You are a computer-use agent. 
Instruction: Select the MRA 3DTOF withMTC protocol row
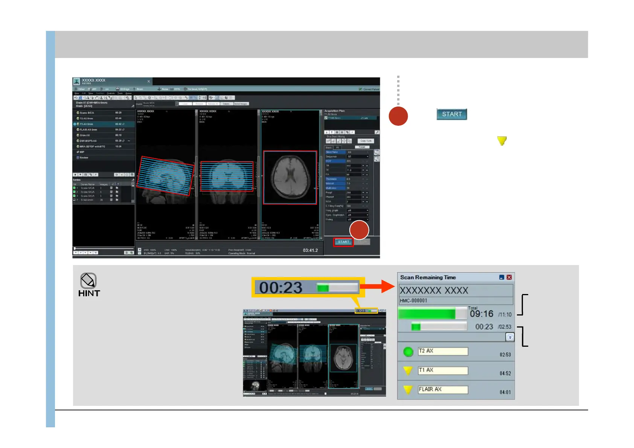[x=104, y=146]
